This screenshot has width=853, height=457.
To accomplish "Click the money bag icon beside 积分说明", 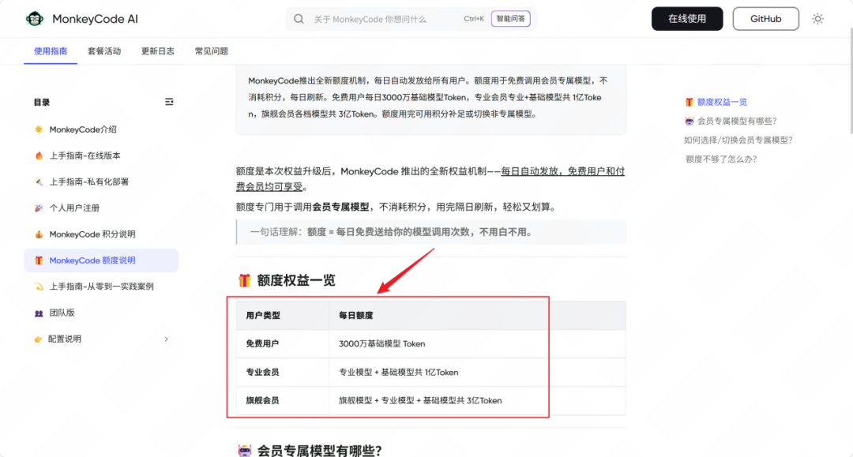I will [39, 234].
